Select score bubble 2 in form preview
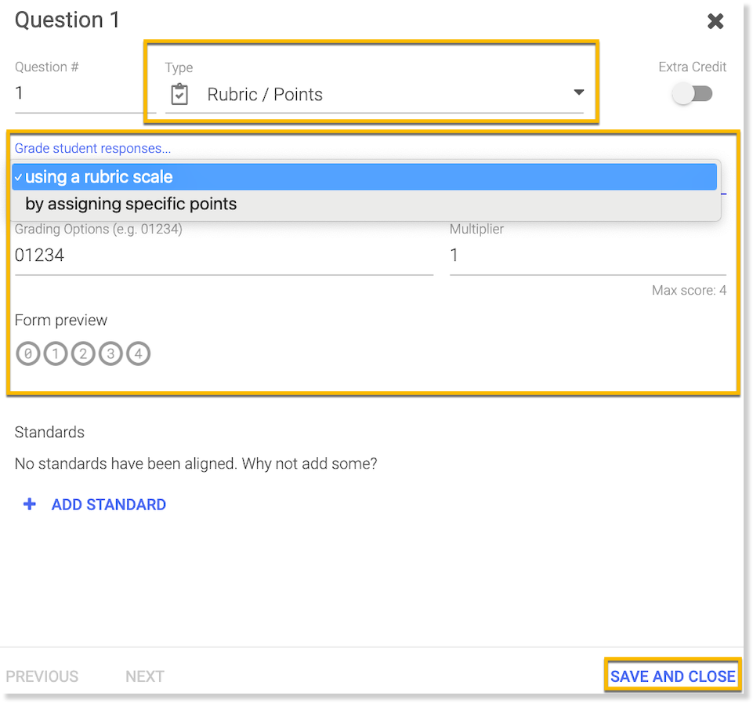Image resolution: width=753 pixels, height=703 pixels. [x=83, y=354]
